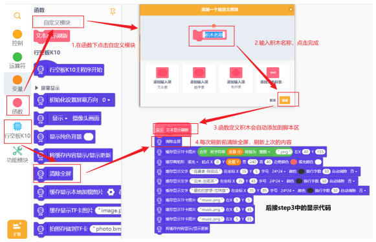Open 24*24 font dropdown on Y 45 text row
Screen dimensions: 376x242
click(276, 181)
